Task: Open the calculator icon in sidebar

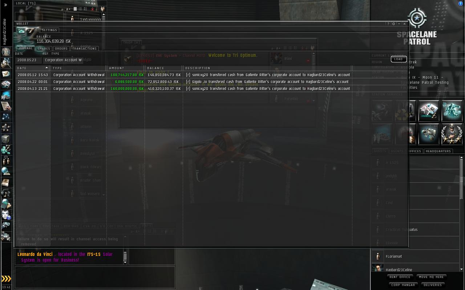Action: [x=6, y=204]
